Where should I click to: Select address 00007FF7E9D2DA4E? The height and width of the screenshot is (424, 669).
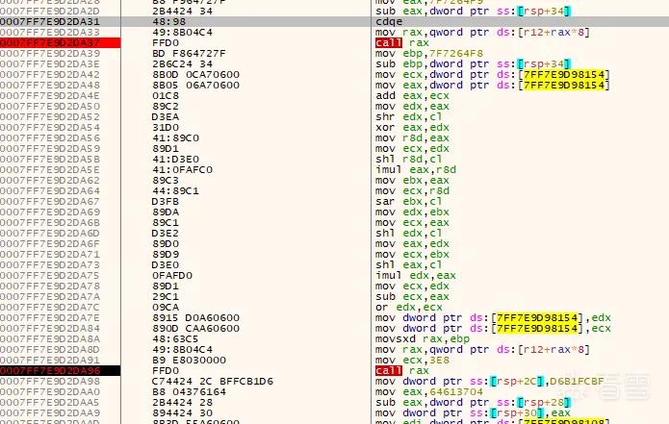pyautogui.click(x=50, y=95)
